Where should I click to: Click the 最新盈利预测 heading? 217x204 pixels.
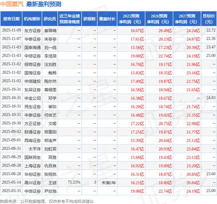coord(44,4)
